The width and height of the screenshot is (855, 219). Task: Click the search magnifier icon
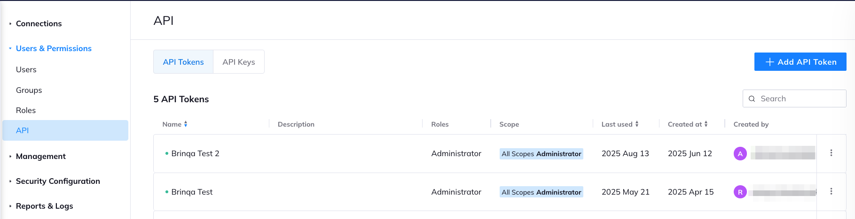752,98
